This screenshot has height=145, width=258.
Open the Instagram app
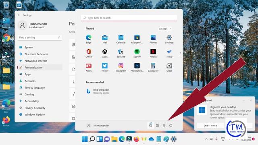point(121,68)
